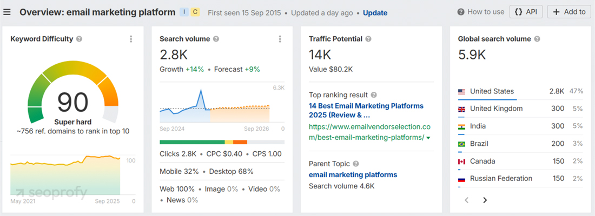Open the How to use guide
The image size is (595, 216).
(480, 12)
